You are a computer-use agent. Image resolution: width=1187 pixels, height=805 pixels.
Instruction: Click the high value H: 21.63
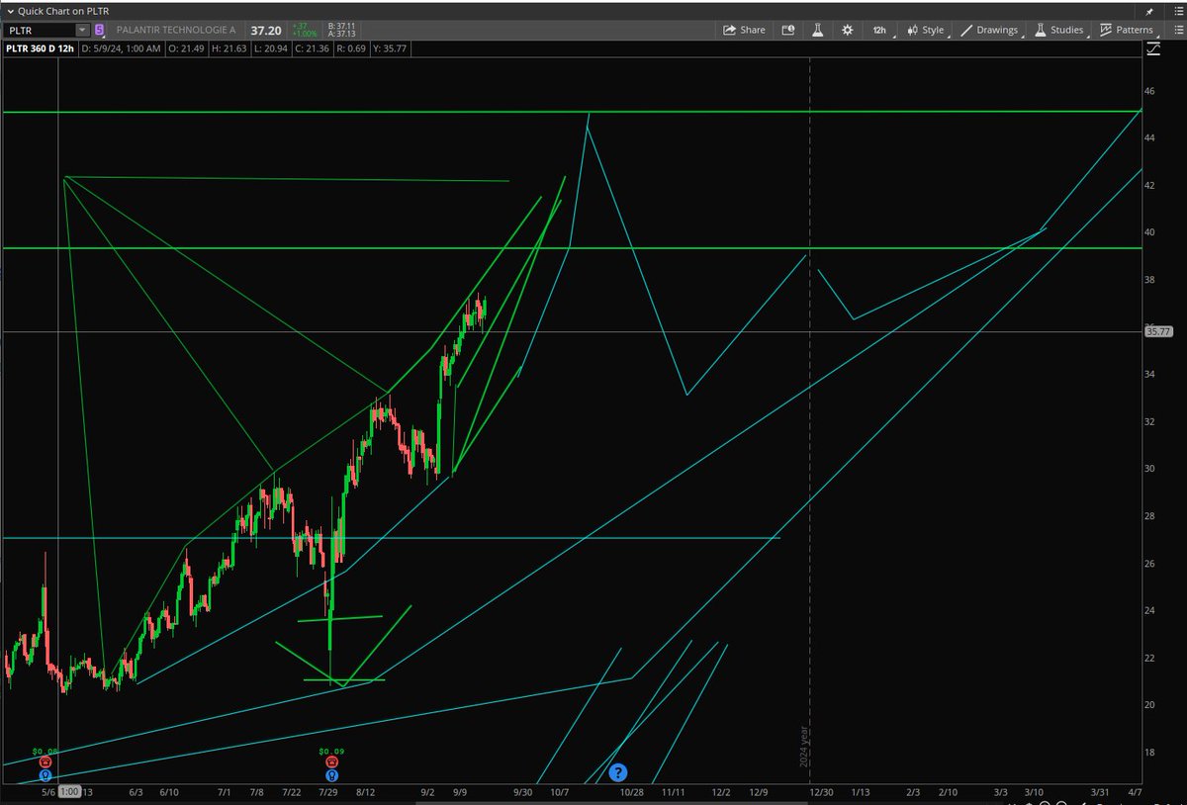click(229, 47)
